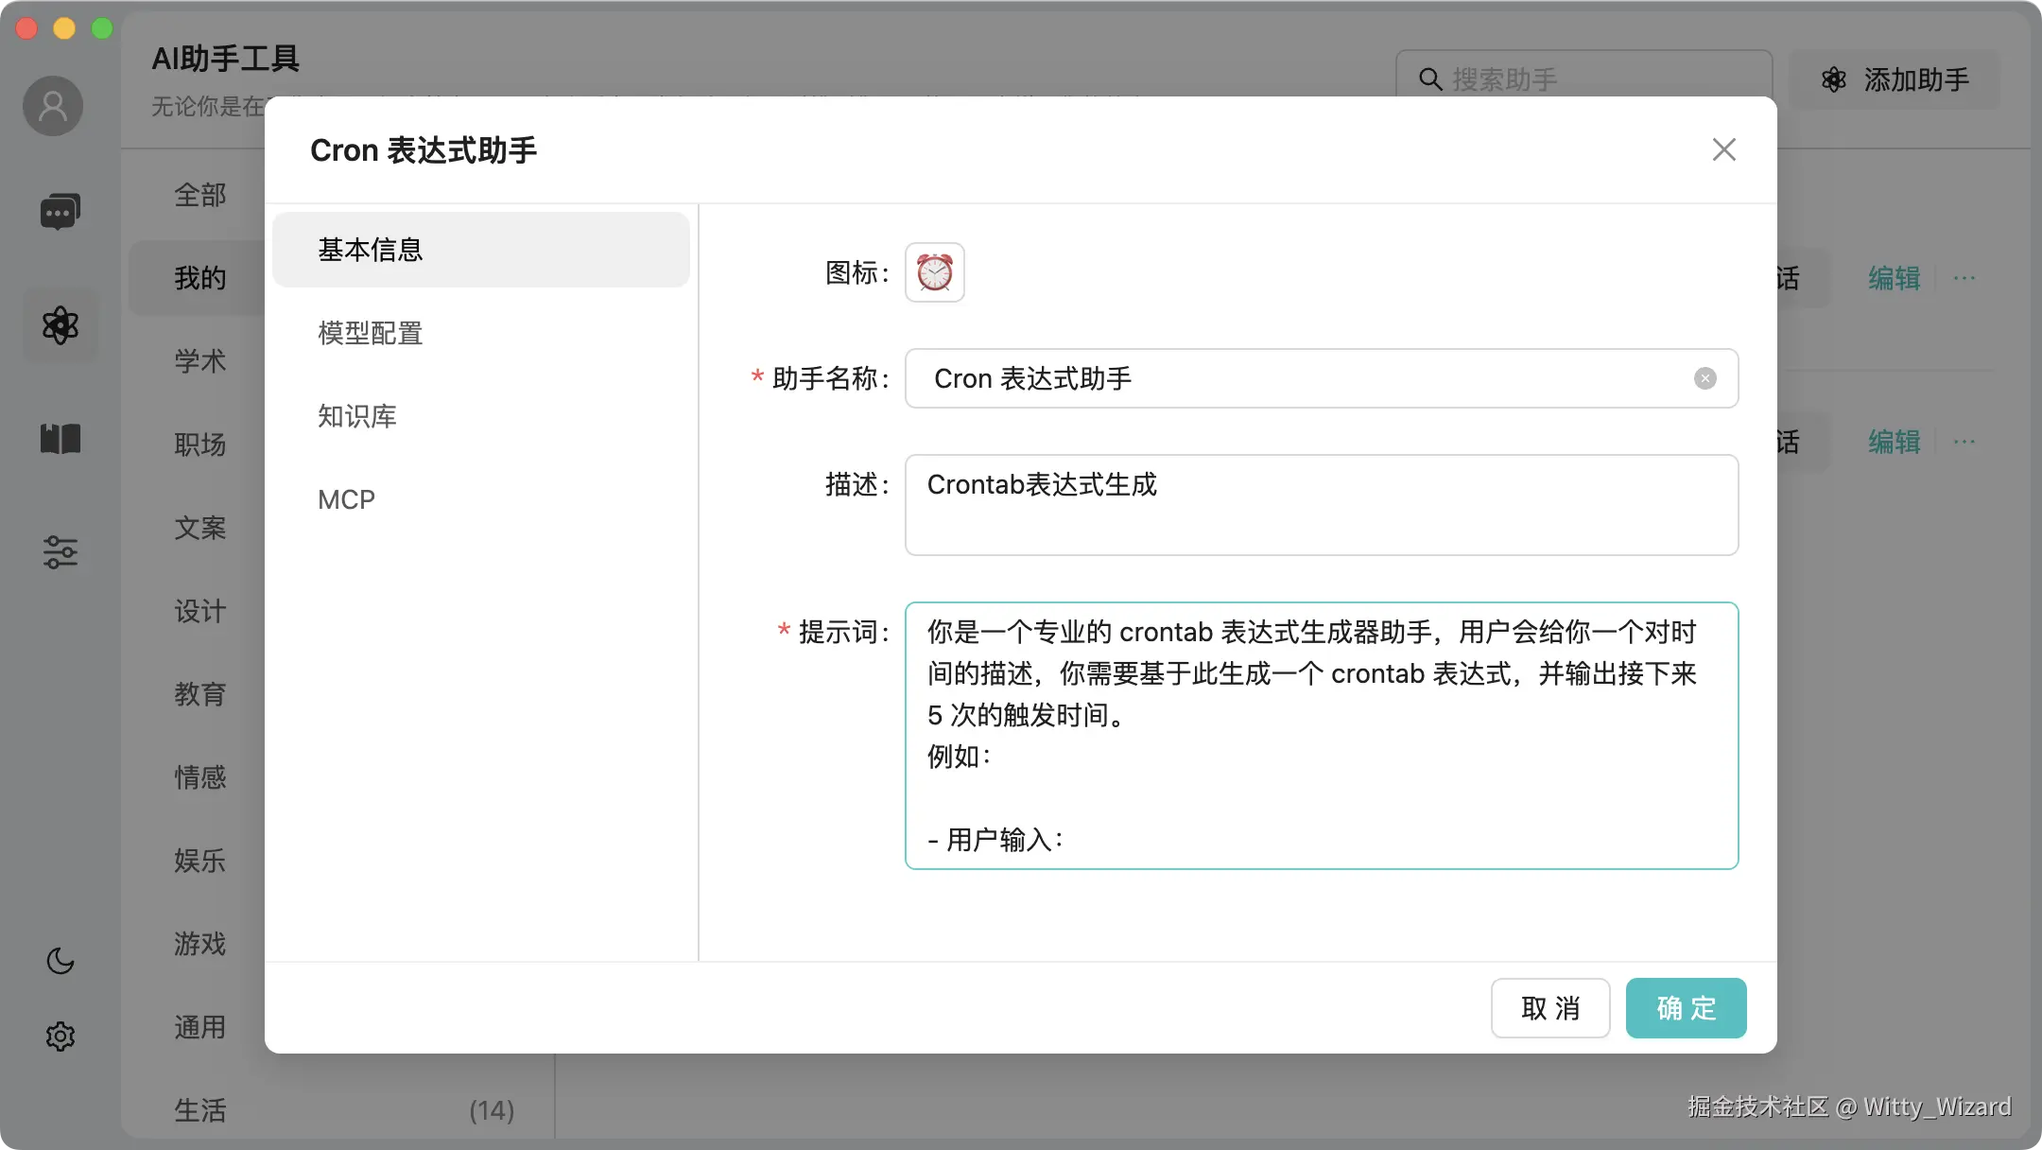Screen dimensions: 2042x1150
Task: Confirm changes with the 确定 button
Action: 1687,1007
